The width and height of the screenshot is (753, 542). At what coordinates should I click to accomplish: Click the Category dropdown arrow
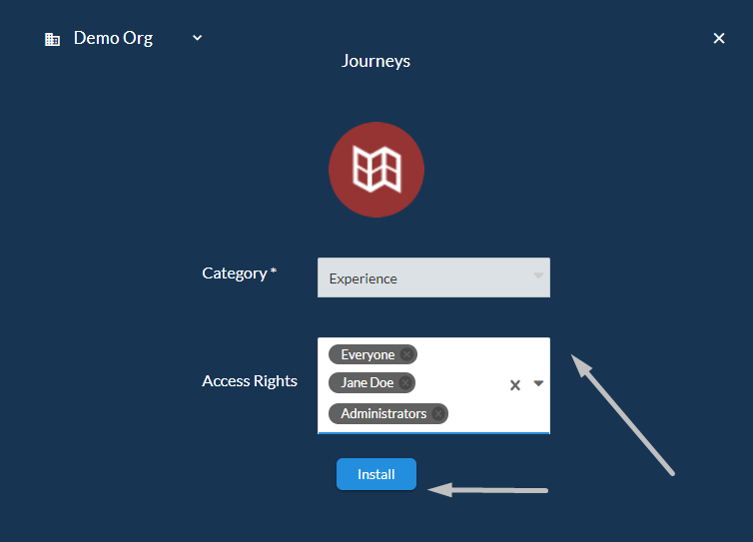click(538, 275)
